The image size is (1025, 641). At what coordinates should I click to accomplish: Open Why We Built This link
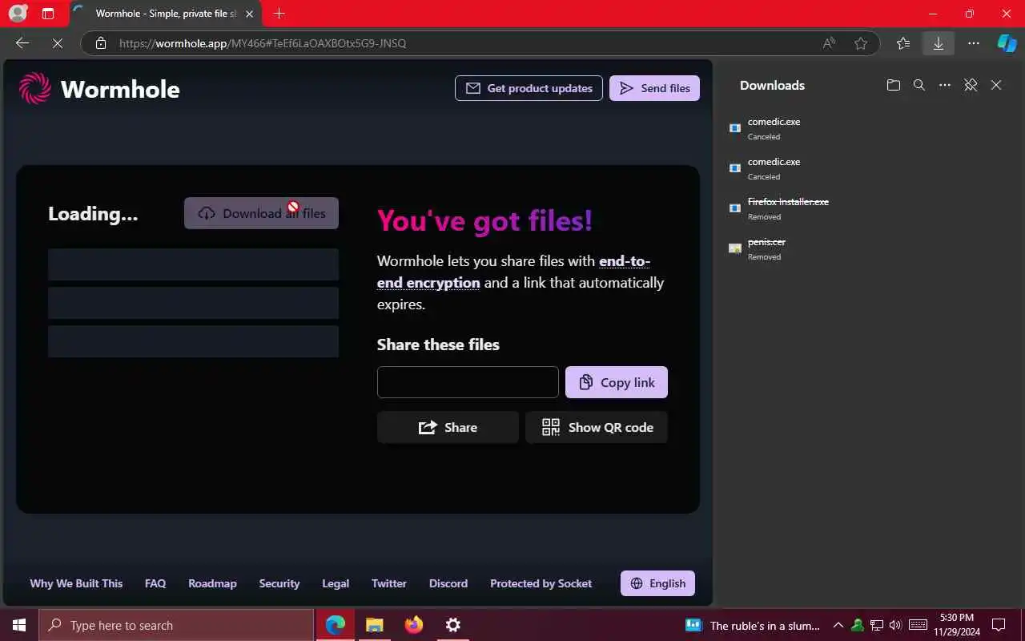[x=76, y=583]
